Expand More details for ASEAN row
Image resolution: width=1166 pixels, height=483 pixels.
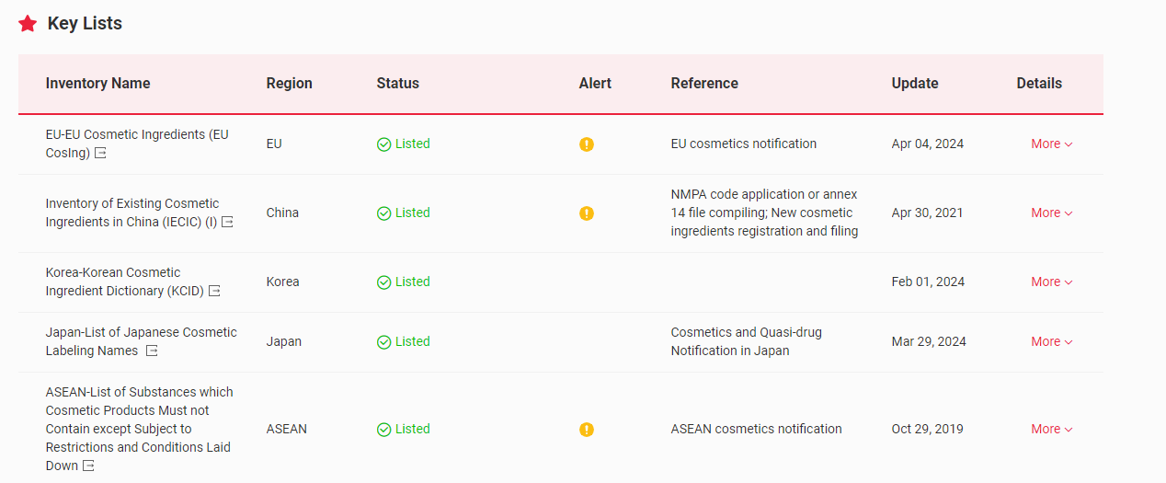point(1051,430)
